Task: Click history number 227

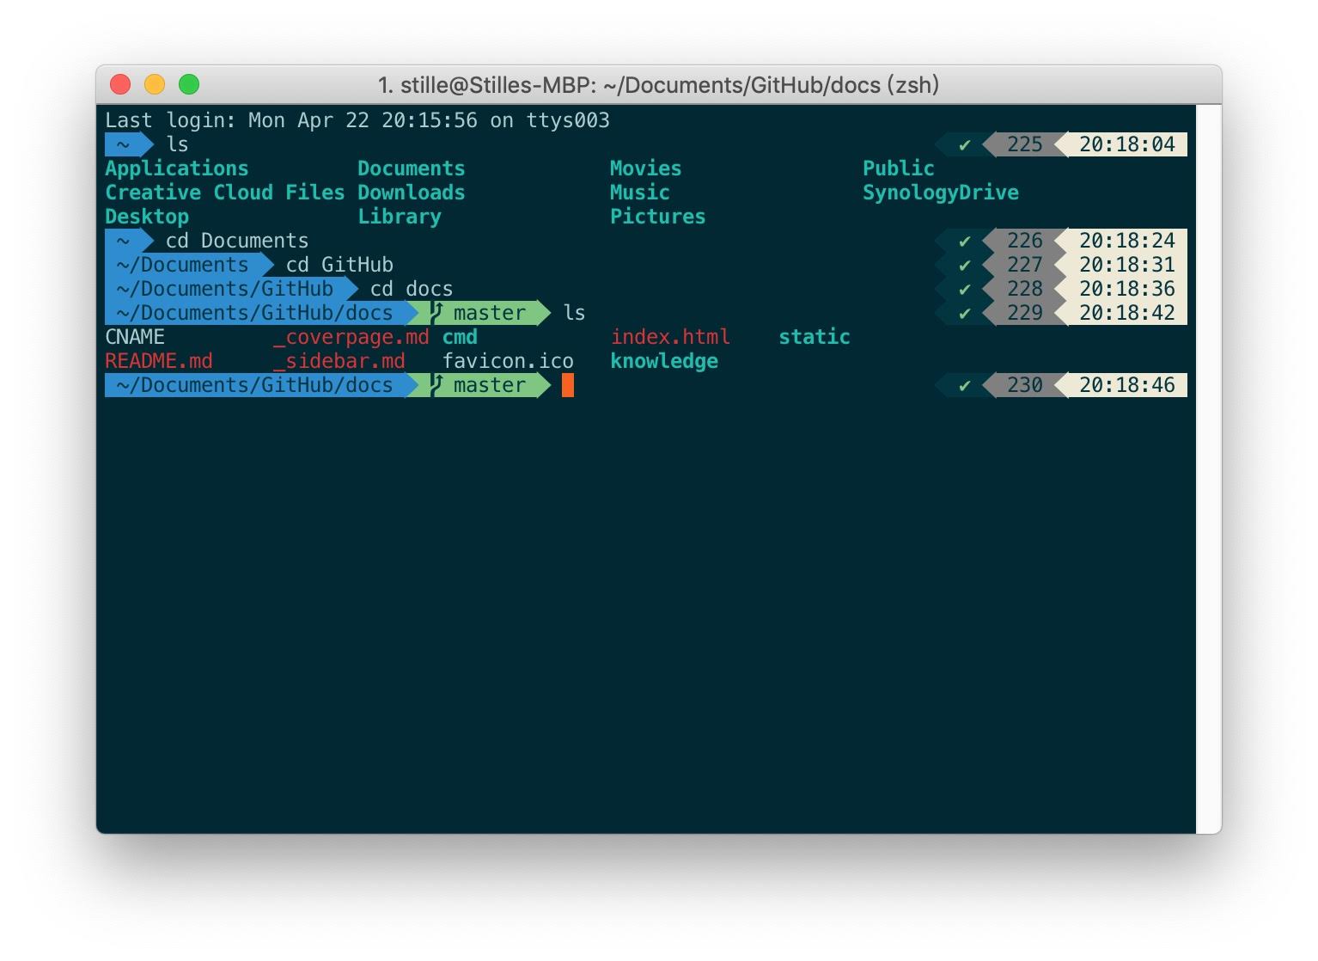Action: click(1024, 265)
